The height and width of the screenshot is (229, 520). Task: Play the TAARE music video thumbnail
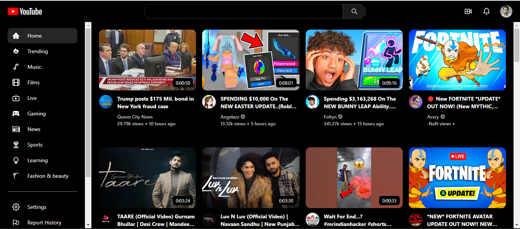pos(147,178)
